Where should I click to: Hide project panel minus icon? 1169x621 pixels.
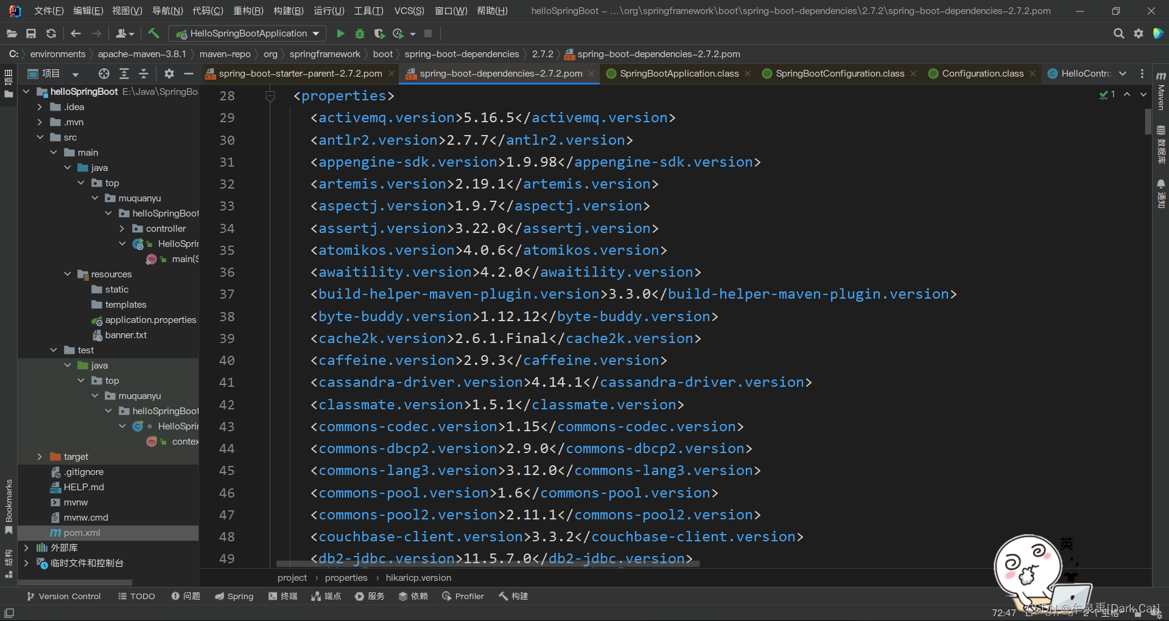point(189,74)
